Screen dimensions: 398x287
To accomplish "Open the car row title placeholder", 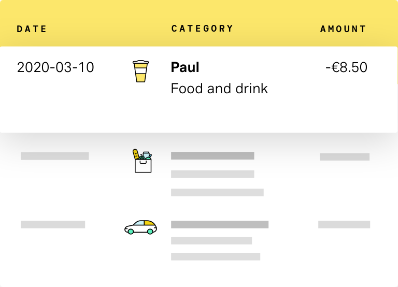I will [219, 224].
